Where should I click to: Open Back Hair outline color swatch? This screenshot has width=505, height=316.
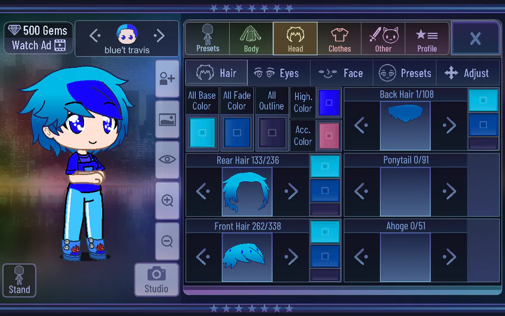coord(483,143)
